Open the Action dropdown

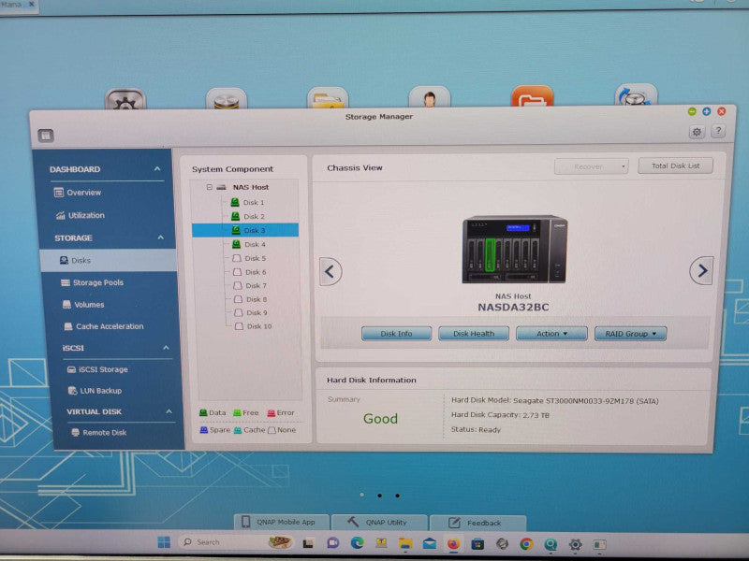551,334
